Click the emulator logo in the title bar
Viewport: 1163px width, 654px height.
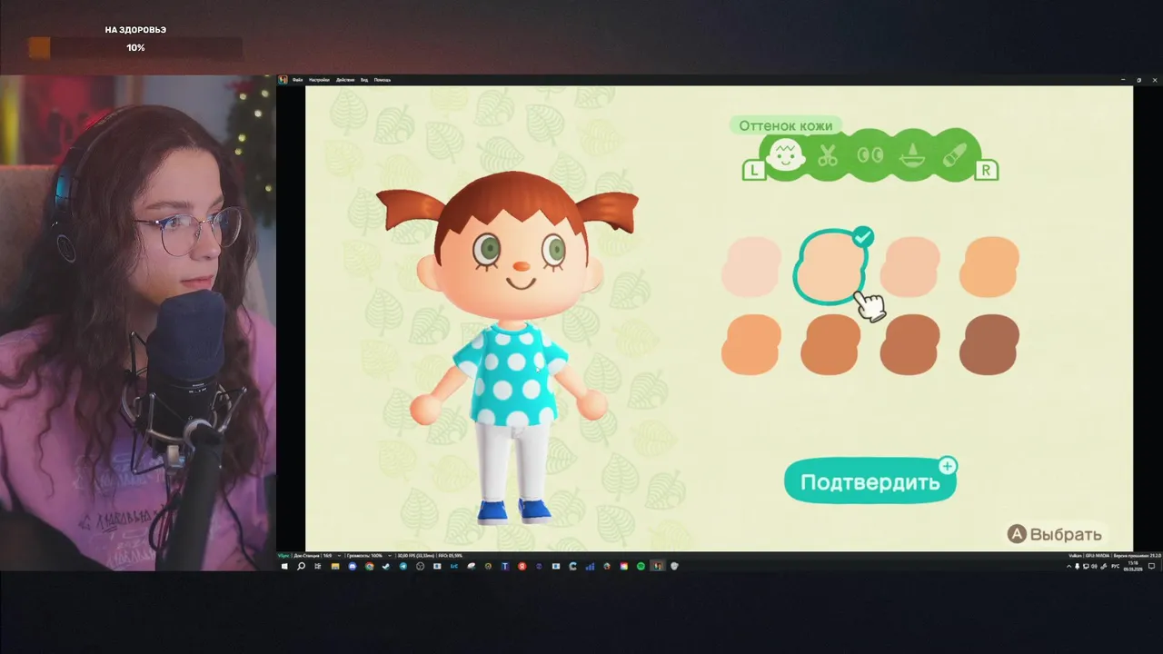(283, 80)
